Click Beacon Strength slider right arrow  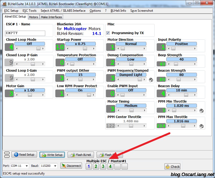pyautogui.click(x=195, y=79)
